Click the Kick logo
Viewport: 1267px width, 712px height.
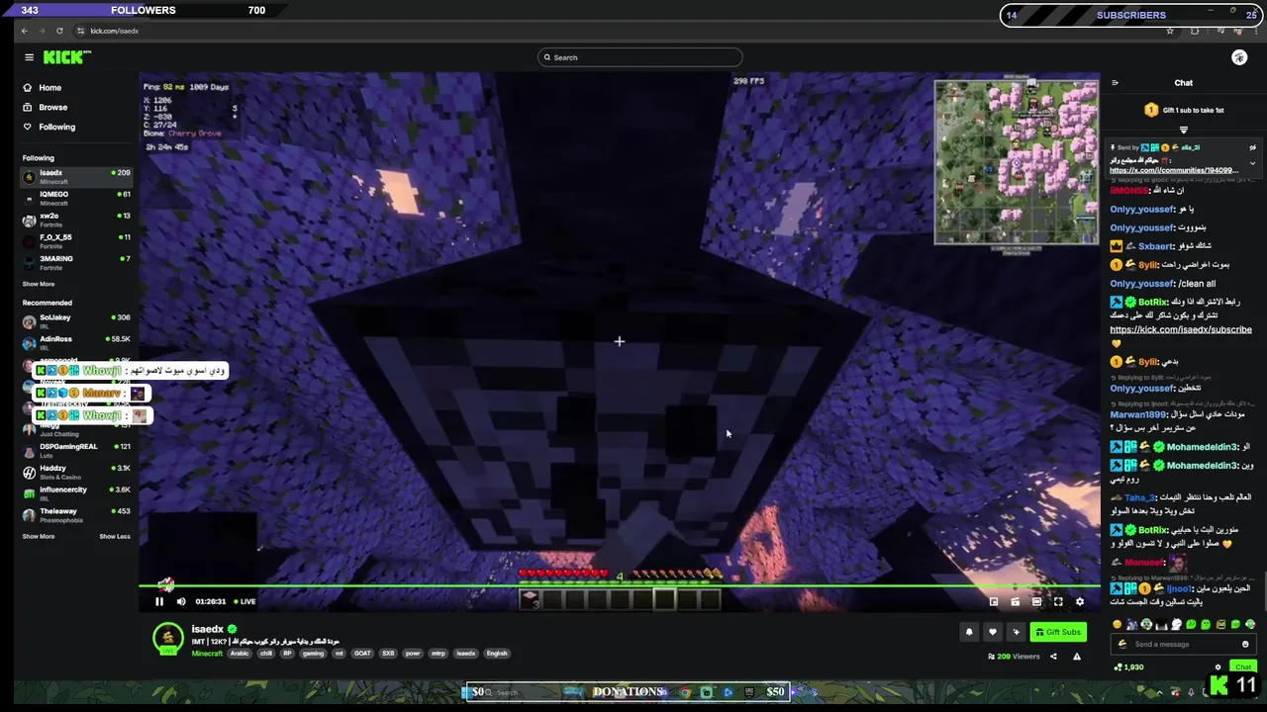tap(67, 57)
